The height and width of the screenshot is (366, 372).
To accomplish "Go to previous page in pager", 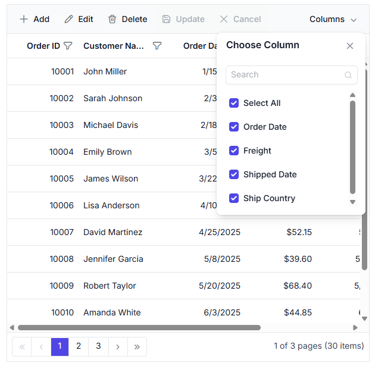I will (x=41, y=347).
